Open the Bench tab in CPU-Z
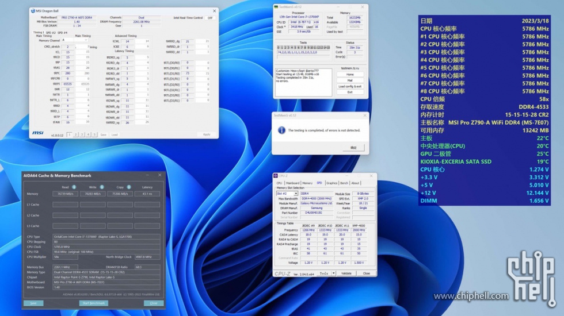Viewport: 564px width, 316px height. pos(344,183)
